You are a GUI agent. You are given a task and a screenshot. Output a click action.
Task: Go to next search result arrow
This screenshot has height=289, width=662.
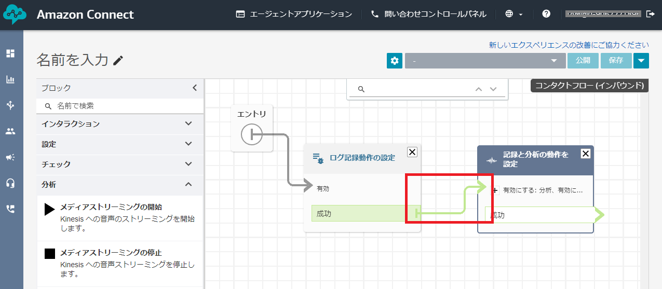493,89
